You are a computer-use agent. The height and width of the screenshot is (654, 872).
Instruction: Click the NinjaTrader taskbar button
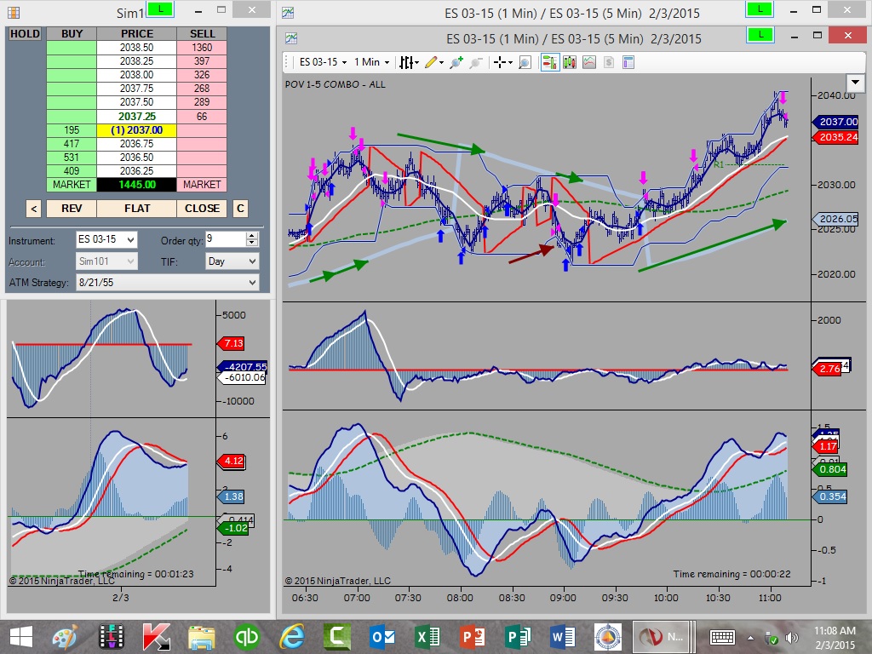(663, 637)
